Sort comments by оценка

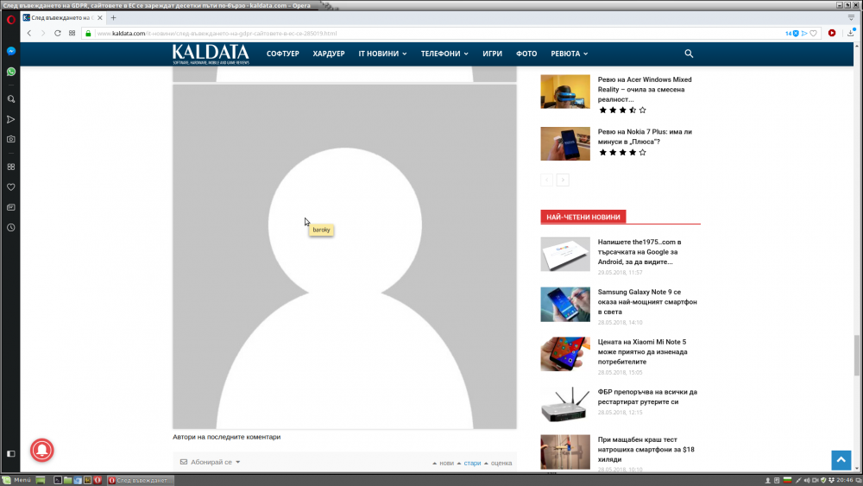(x=498, y=463)
